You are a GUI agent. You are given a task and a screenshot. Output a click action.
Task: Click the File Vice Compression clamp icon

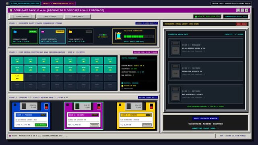click(118, 36)
